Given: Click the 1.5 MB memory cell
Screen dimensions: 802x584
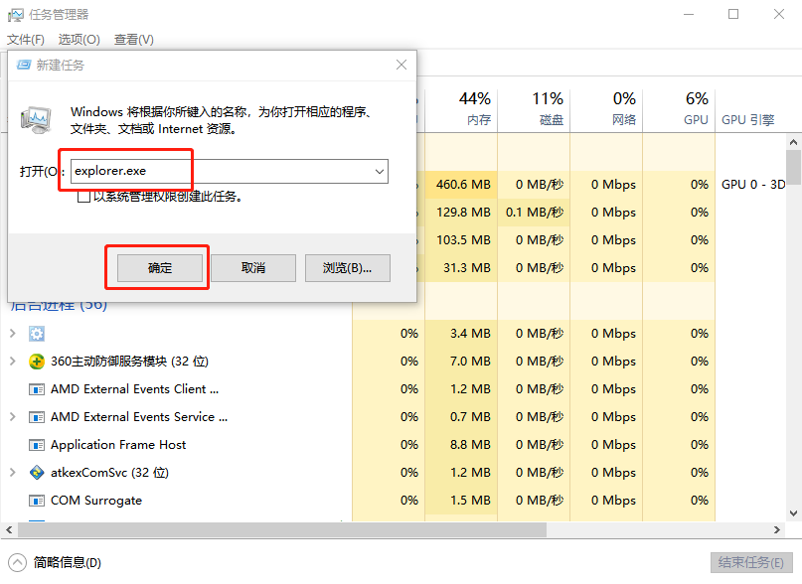Looking at the screenshot, I should coord(461,501).
